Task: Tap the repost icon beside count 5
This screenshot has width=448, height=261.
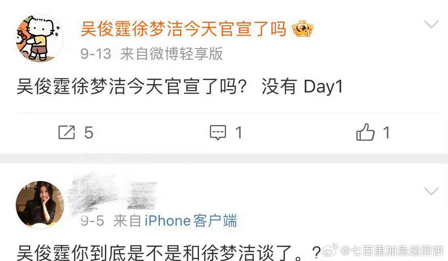Action: point(67,132)
